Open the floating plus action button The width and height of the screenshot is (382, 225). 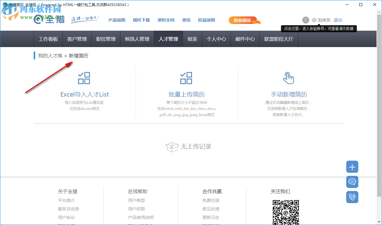click(x=352, y=167)
